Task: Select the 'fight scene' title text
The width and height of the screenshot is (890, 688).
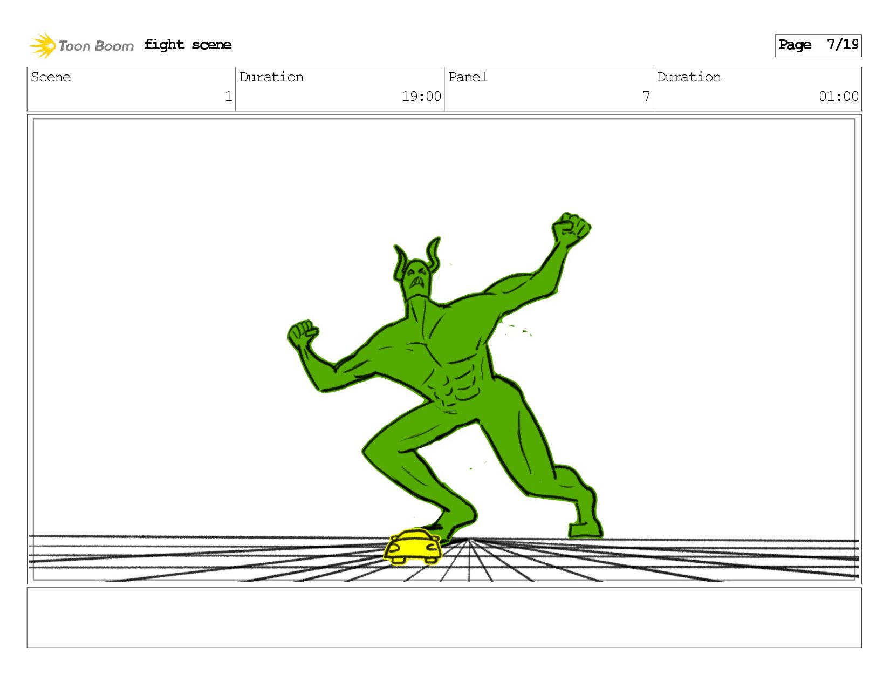Action: [x=188, y=45]
